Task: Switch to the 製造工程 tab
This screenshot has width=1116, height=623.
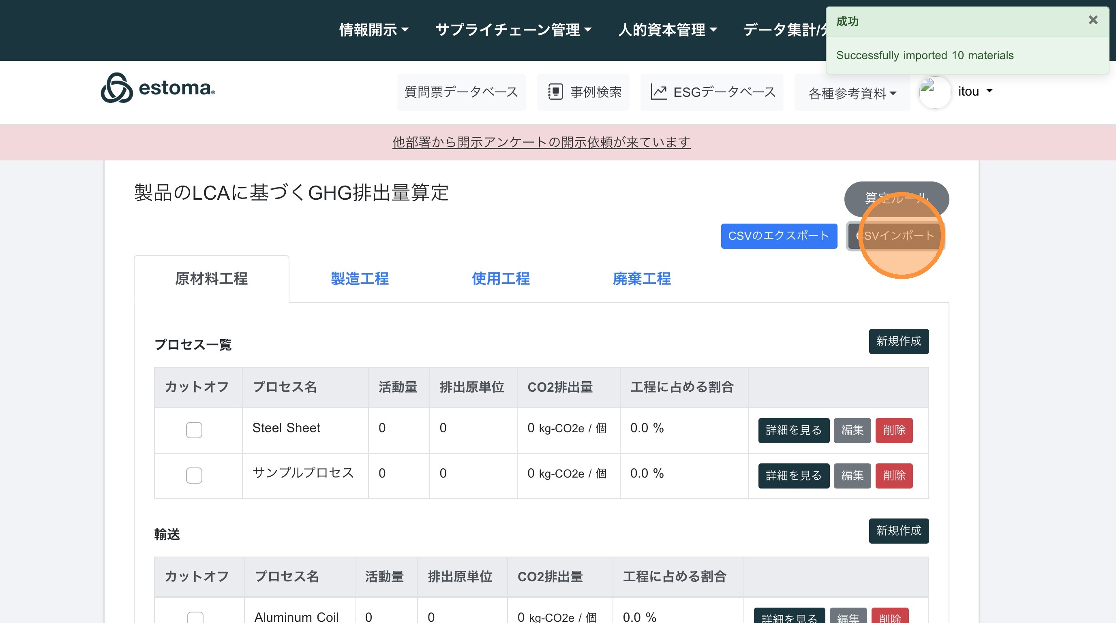Action: (360, 279)
